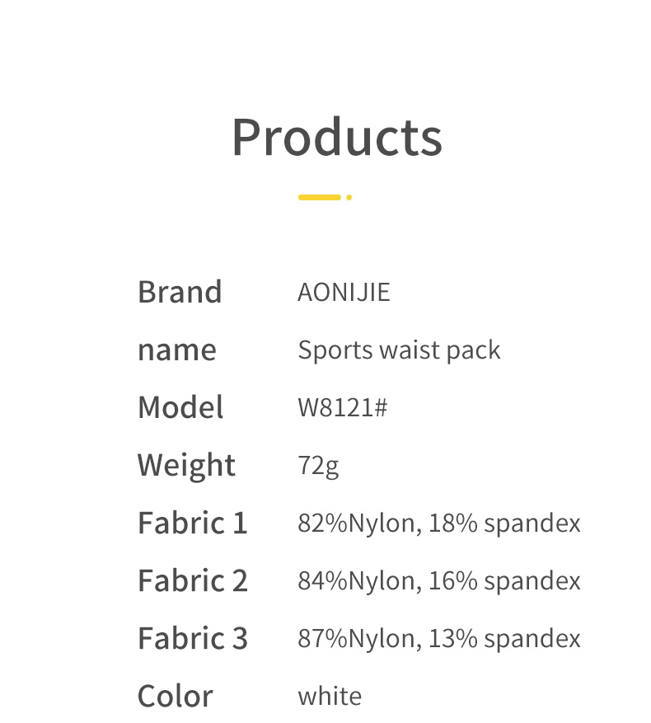Click the 72g weight value
Screen dimensions: 651x723
[318, 467]
